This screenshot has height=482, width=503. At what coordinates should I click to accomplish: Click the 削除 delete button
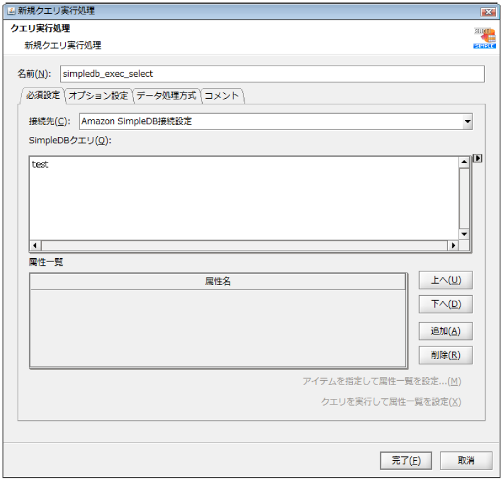coord(445,355)
